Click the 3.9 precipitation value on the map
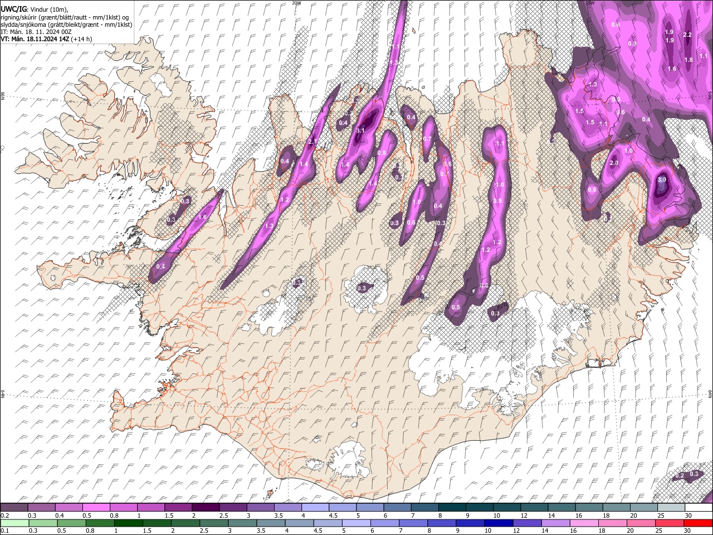The image size is (713, 535). click(662, 180)
